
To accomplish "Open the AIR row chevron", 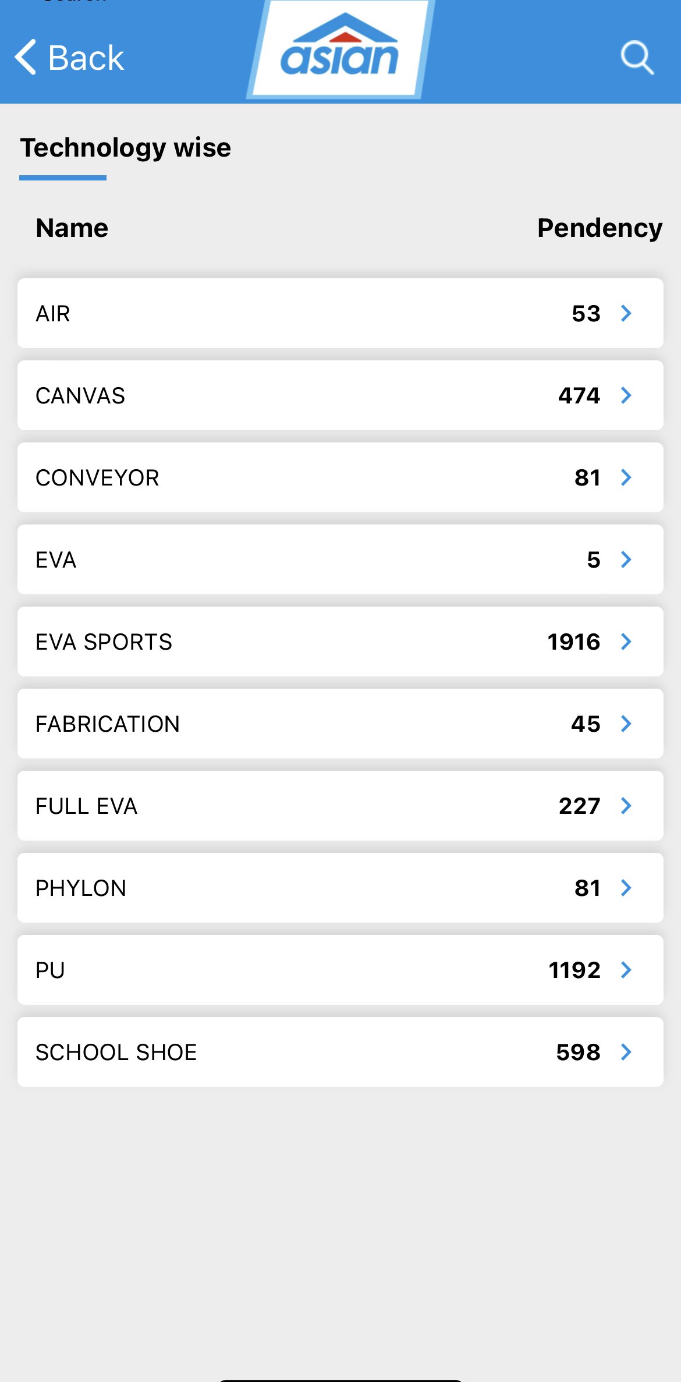I will [x=626, y=313].
